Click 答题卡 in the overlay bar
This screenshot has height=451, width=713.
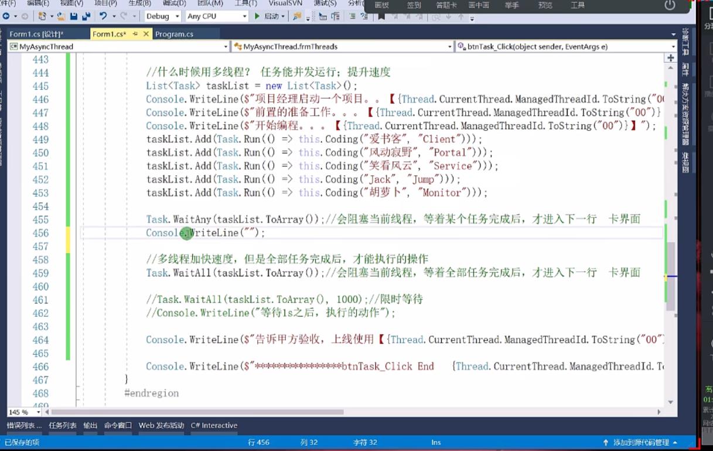pos(446,5)
